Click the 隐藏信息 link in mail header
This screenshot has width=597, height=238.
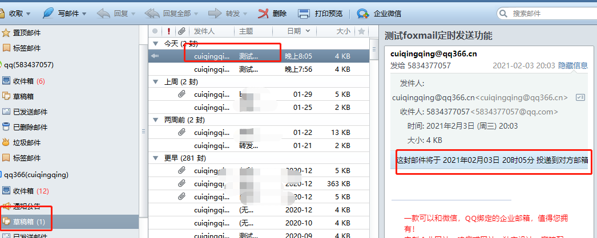click(x=572, y=65)
